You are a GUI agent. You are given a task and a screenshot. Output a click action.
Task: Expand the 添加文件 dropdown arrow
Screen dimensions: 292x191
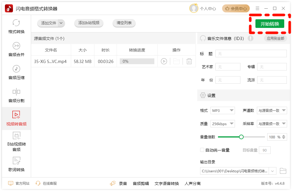(61, 23)
